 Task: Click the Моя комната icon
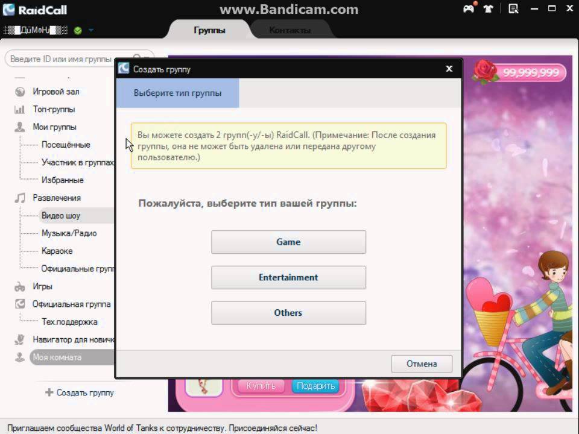click(19, 357)
